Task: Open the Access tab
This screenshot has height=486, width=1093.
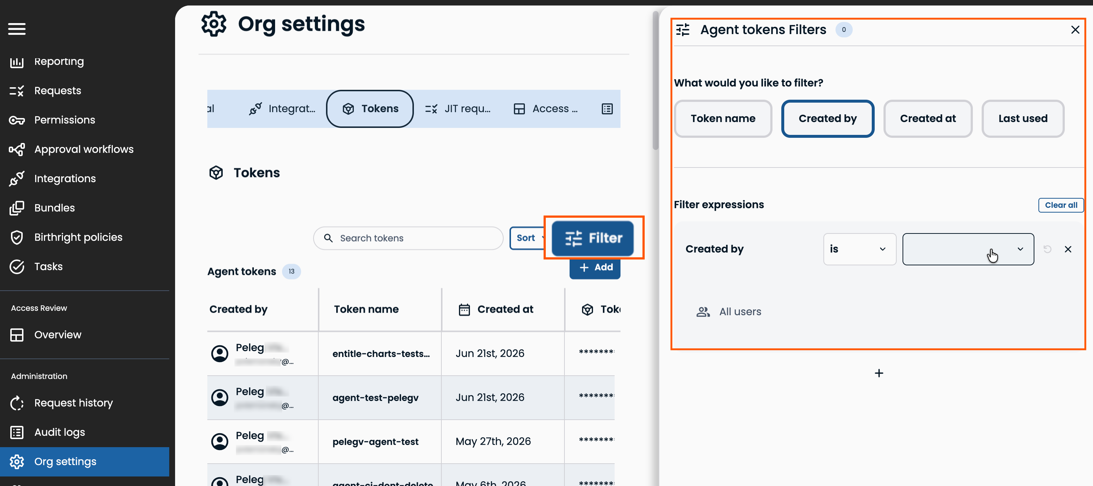Action: pyautogui.click(x=546, y=108)
